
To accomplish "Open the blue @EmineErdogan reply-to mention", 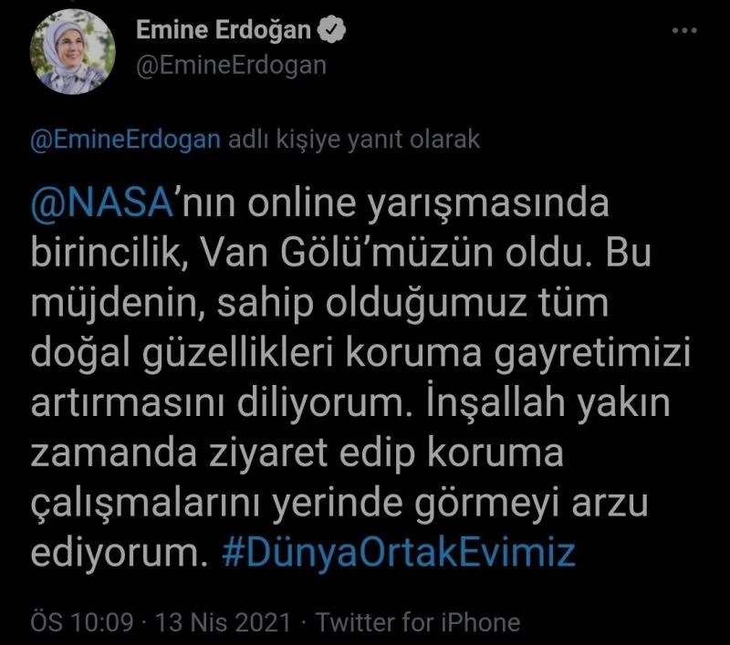I will [126, 140].
